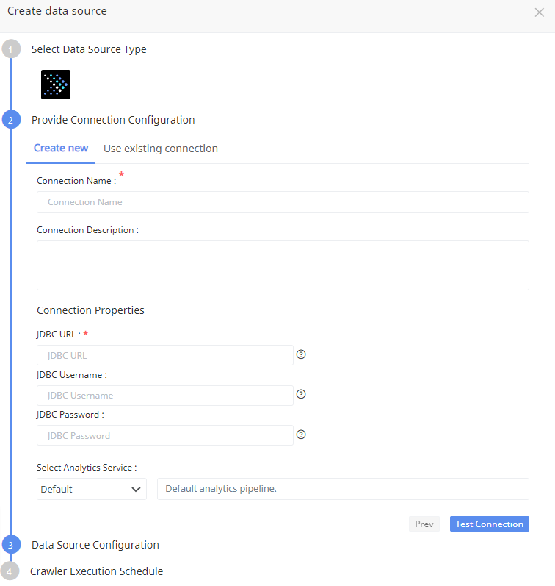Focus the Connection Name input field
The height and width of the screenshot is (586, 555).
283,202
